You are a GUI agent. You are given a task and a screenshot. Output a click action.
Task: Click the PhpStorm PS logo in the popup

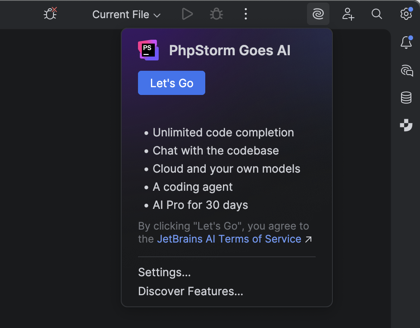[148, 50]
